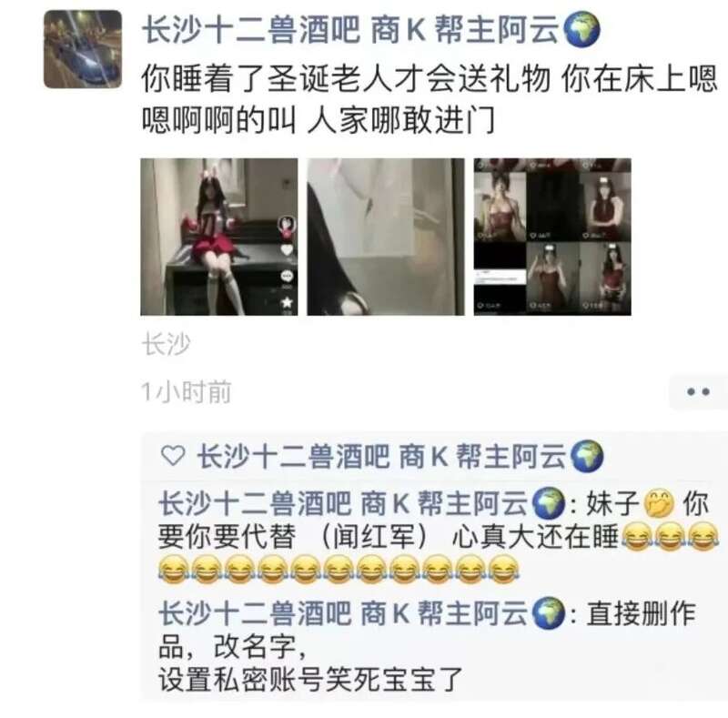Image resolution: width=728 pixels, height=718 pixels.
Task: Tap the heart icon inside the first photo
Action: pos(287,251)
